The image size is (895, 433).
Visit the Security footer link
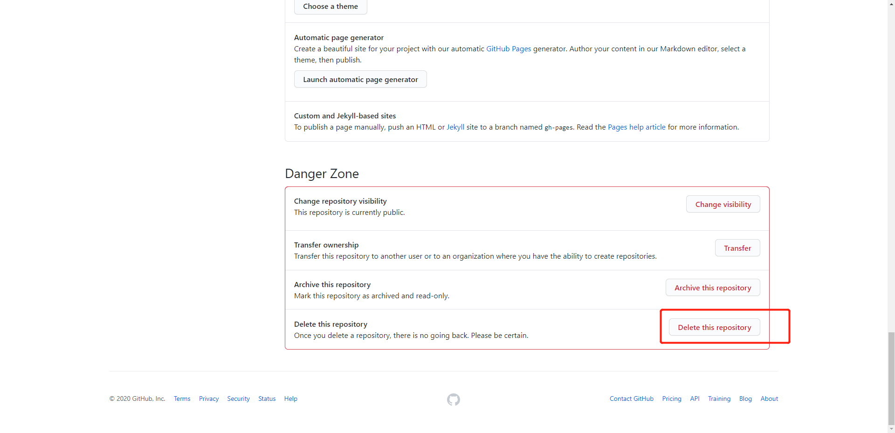coord(238,399)
